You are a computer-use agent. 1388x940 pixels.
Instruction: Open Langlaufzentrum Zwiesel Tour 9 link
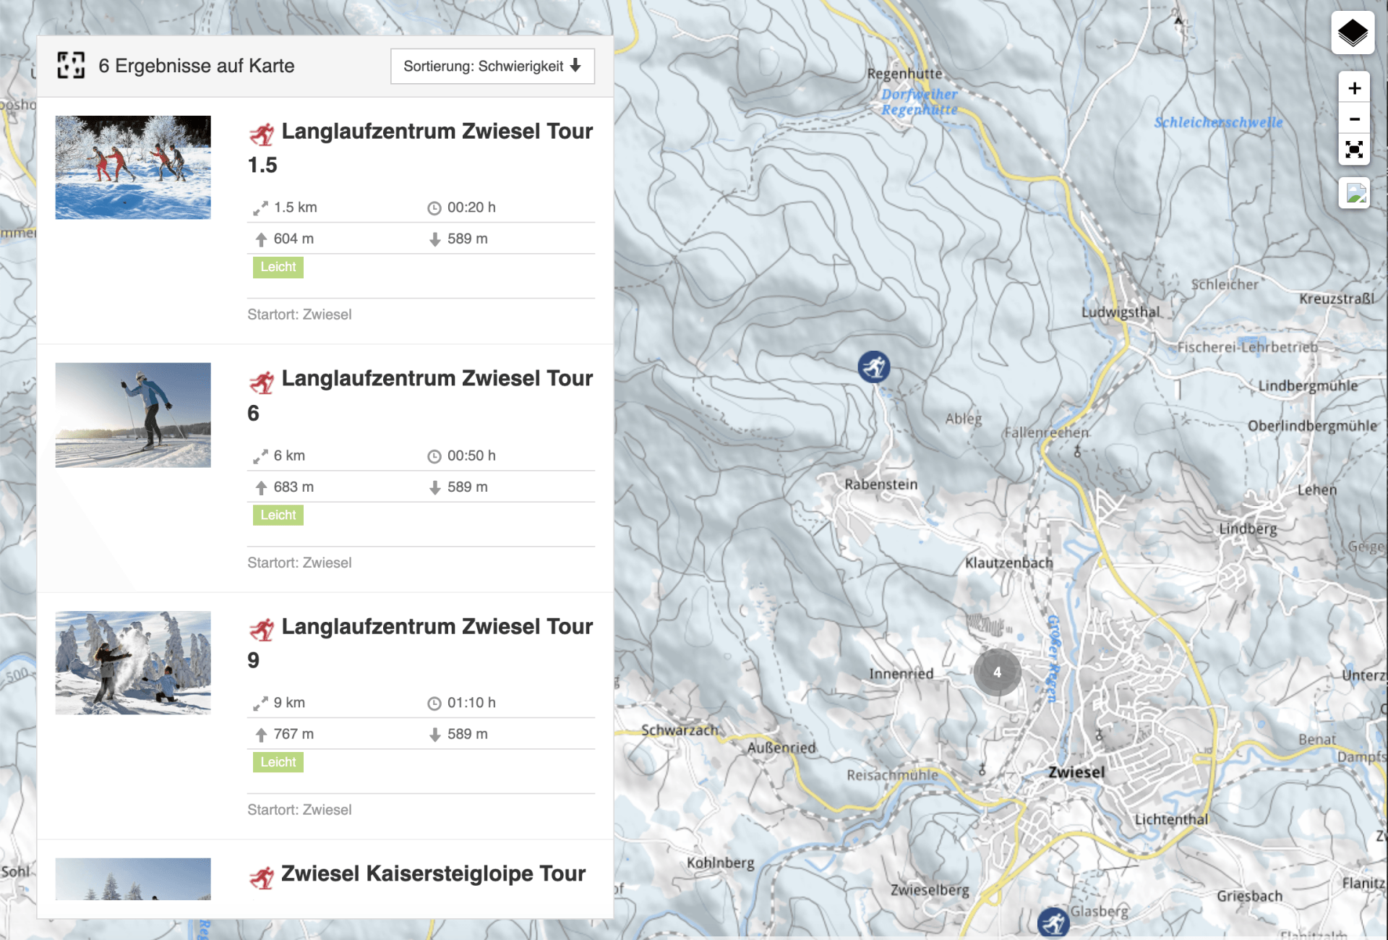[x=437, y=627]
